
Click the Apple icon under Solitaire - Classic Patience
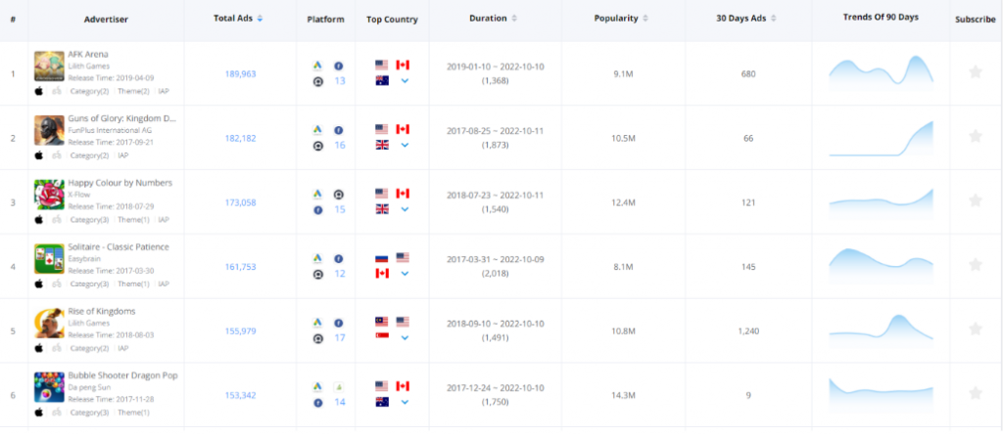39,283
